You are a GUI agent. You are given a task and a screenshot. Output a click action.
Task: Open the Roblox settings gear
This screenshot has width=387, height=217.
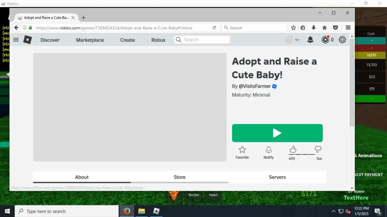342,39
